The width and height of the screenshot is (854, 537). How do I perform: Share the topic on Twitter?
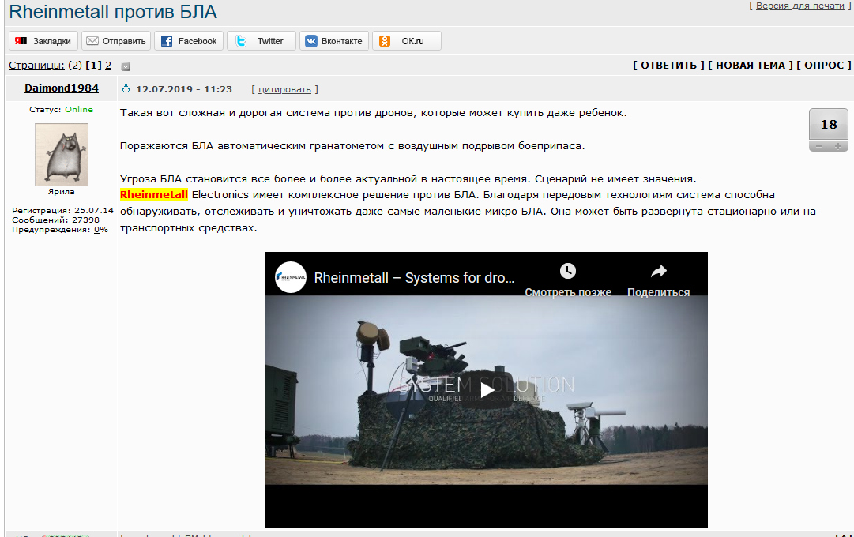261,41
